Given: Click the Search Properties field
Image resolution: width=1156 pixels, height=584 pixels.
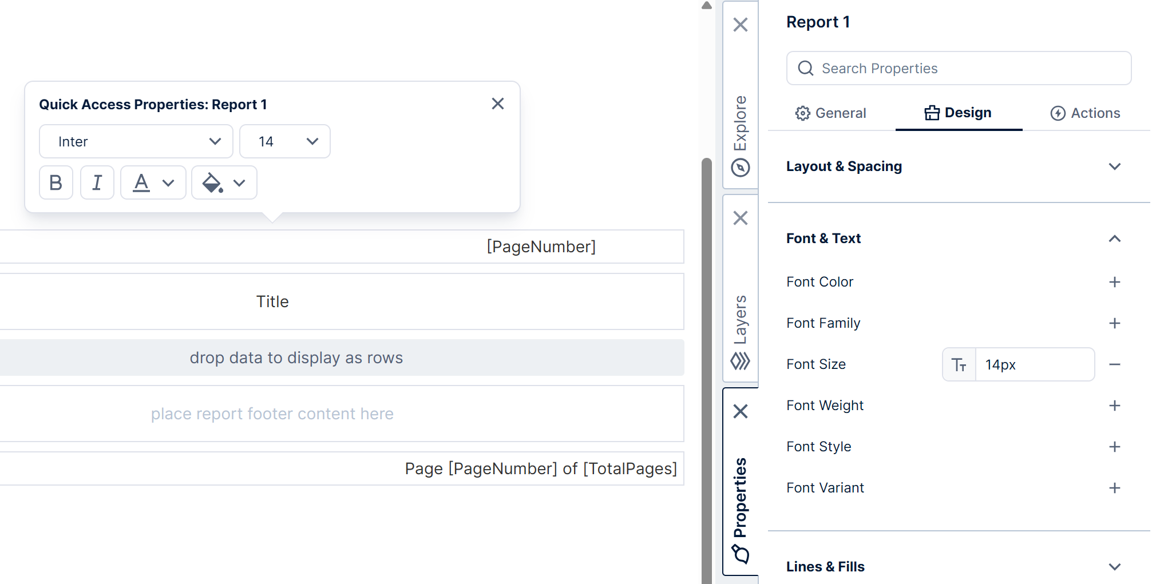Looking at the screenshot, I should 967,69.
